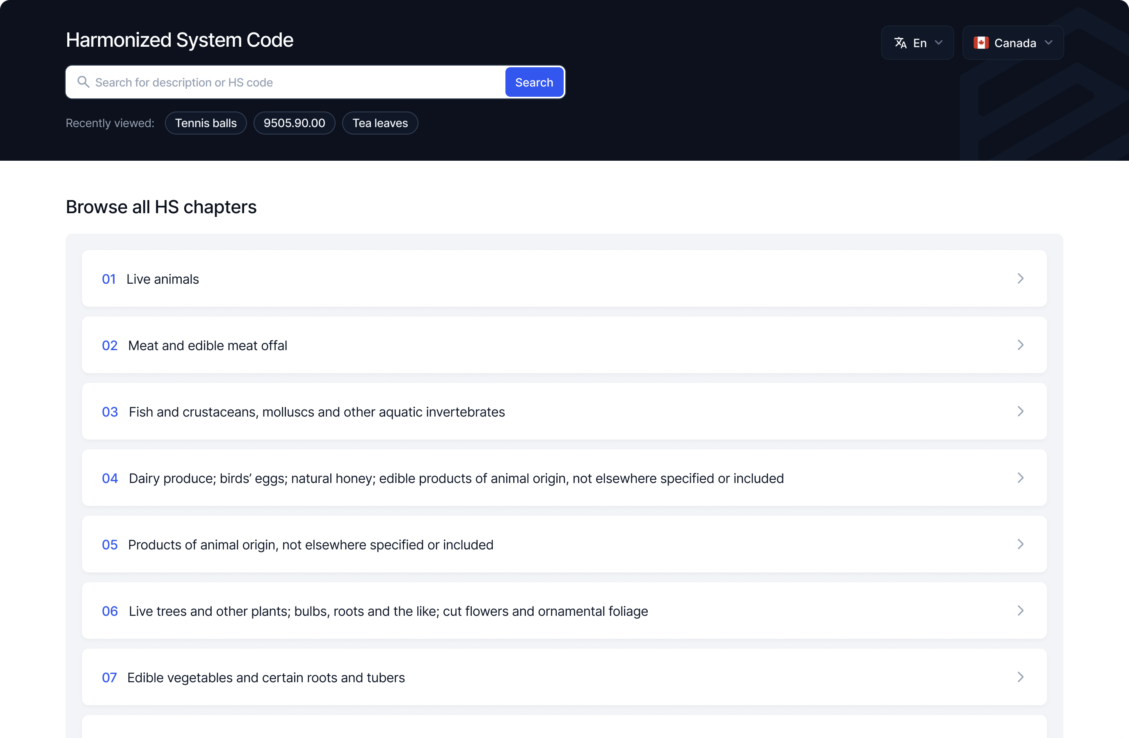This screenshot has width=1129, height=738.
Task: Select the 9505.90.00 recently viewed chip
Action: tap(294, 123)
